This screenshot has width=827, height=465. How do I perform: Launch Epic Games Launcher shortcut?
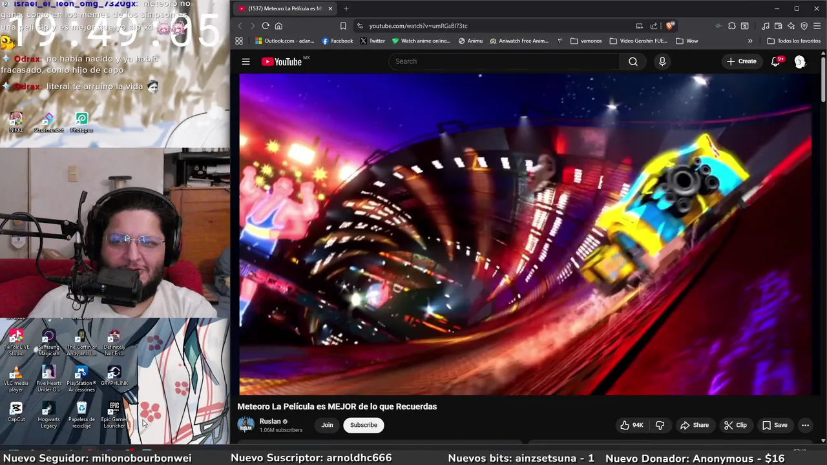(x=114, y=415)
